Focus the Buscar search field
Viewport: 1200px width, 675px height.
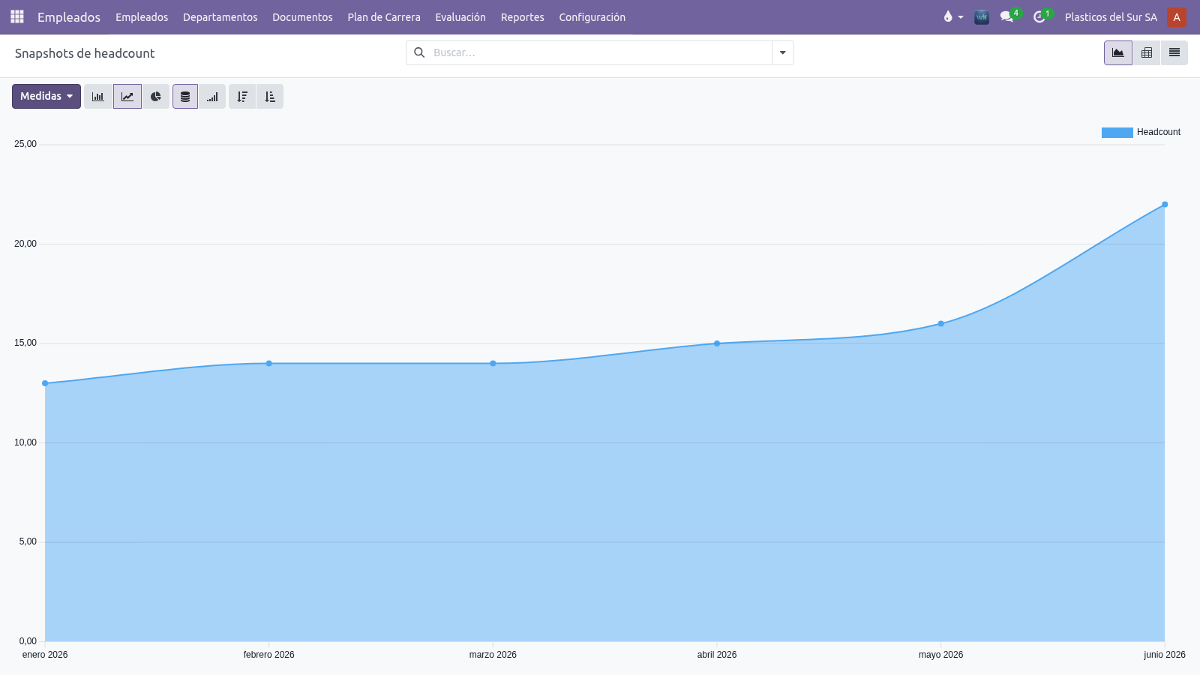601,52
